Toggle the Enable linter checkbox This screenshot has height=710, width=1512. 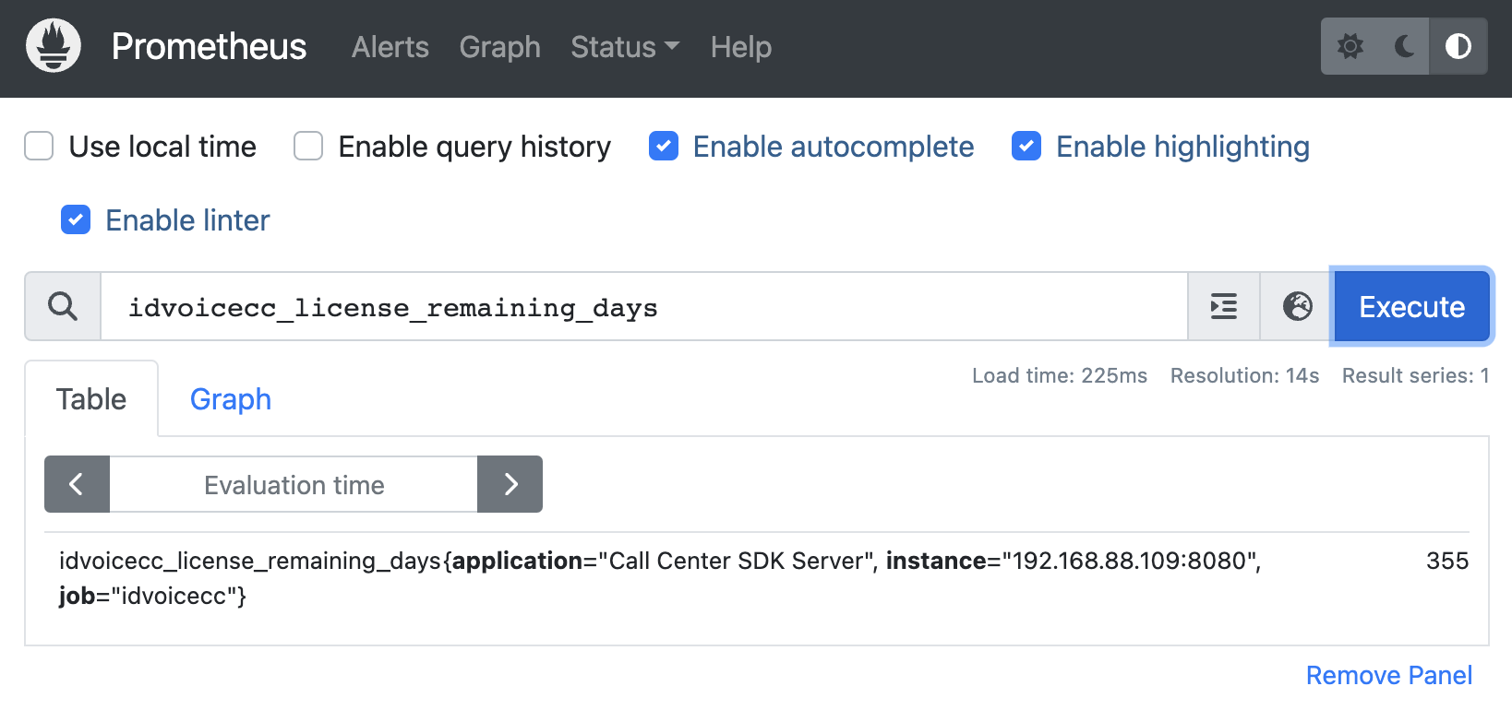coord(76,219)
